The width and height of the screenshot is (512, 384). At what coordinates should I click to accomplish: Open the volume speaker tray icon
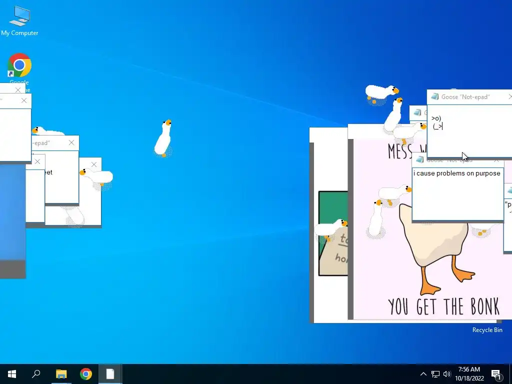[447, 374]
